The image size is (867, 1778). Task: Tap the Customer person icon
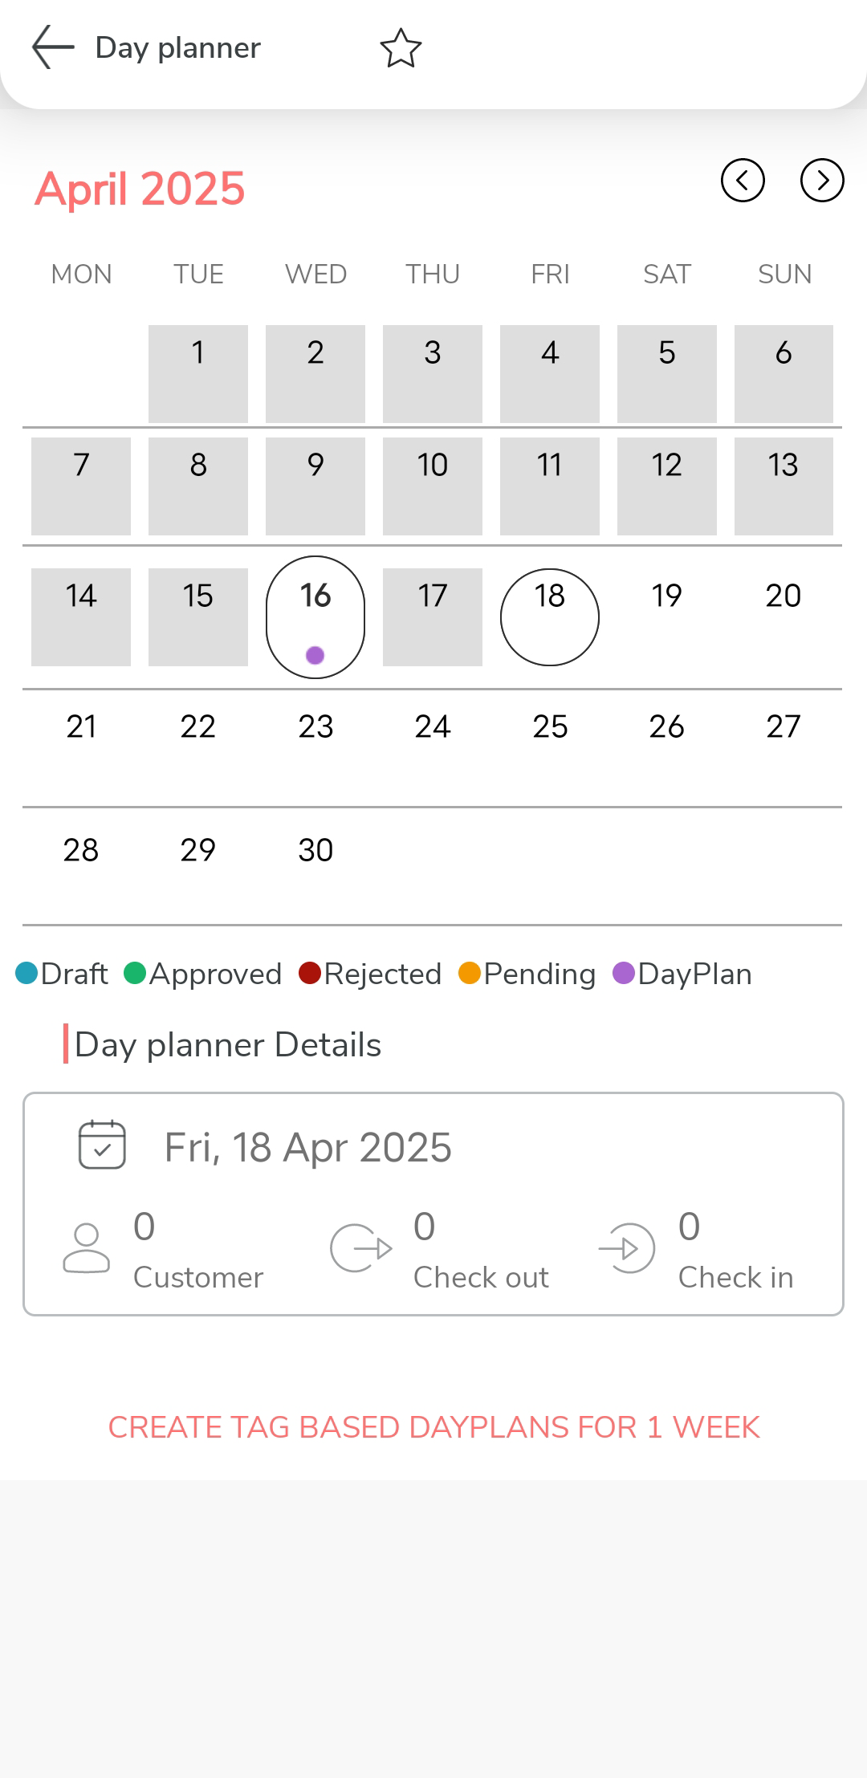(x=86, y=1248)
